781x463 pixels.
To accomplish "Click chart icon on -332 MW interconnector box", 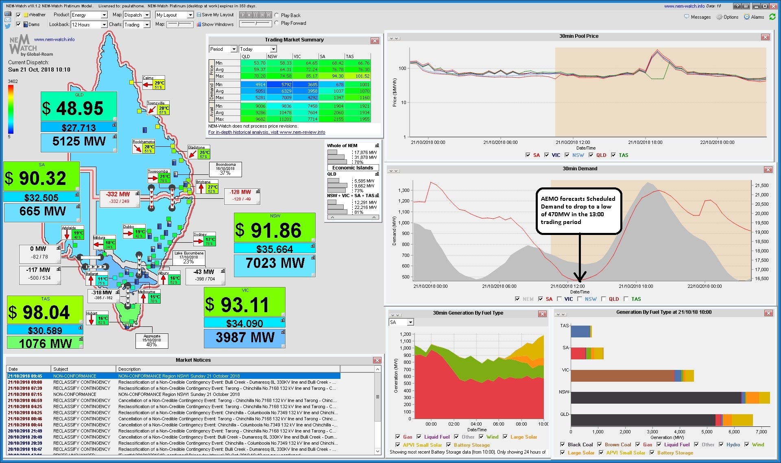I will coord(137,193).
